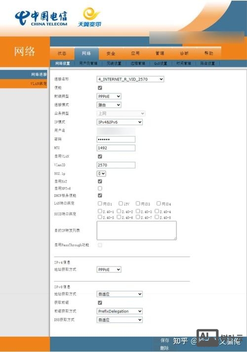Open the 帮助 tab
The image size is (247, 352).
point(208,53)
